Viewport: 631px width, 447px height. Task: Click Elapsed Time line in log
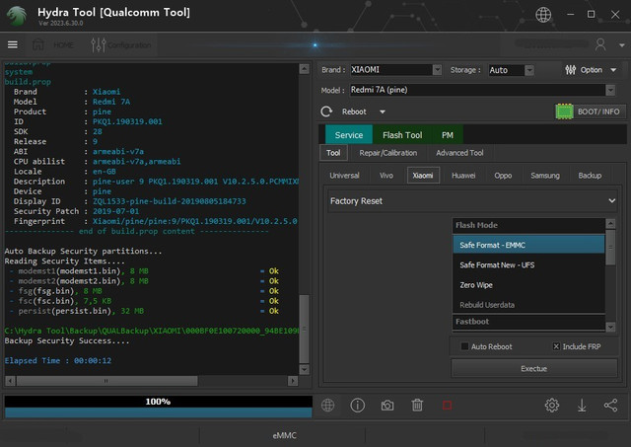[x=58, y=360]
